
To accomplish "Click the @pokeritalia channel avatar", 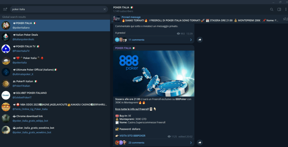I will (x=6, y=60).
